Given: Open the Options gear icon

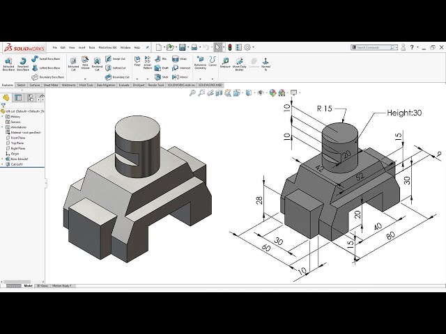Looking at the screenshot, I should [247, 47].
